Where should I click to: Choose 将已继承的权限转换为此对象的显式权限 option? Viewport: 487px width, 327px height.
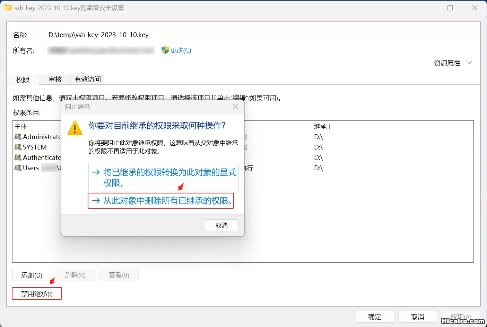tap(164, 177)
